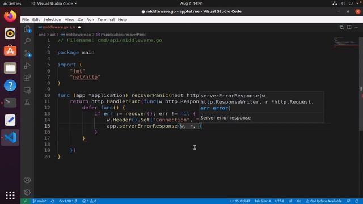The image size is (363, 204).
Task: Open the Search view in activity bar
Action: 27,41
